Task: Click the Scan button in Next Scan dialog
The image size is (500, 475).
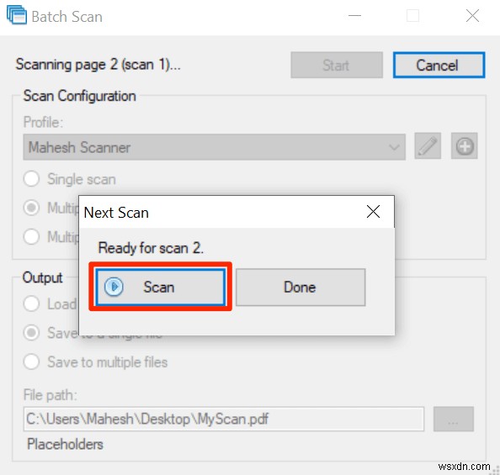Action: coord(161,287)
